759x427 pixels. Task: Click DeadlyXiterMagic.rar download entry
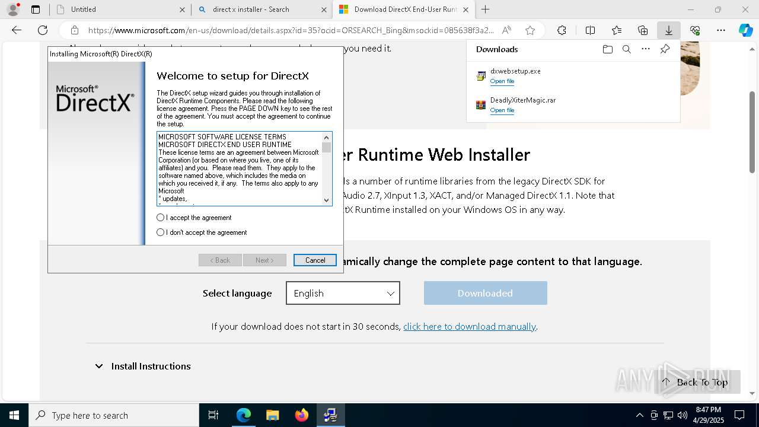point(573,105)
